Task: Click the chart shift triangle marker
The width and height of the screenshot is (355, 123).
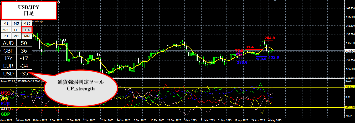Action: click(275, 1)
